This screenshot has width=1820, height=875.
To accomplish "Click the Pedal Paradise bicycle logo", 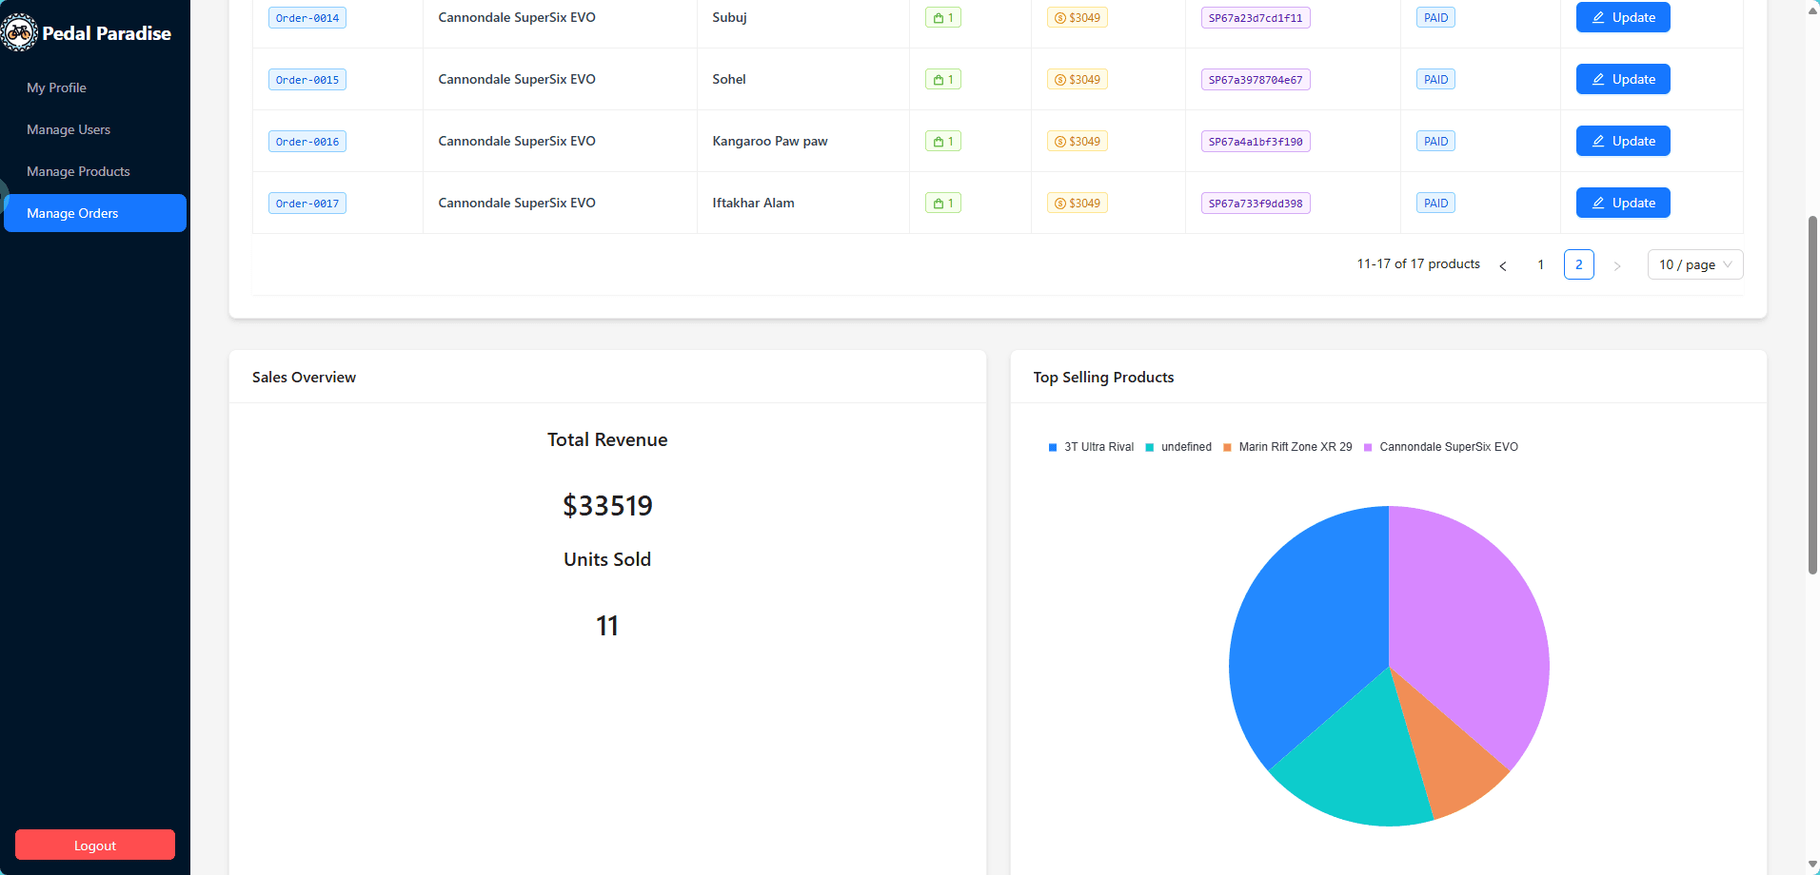I will pyautogui.click(x=19, y=33).
